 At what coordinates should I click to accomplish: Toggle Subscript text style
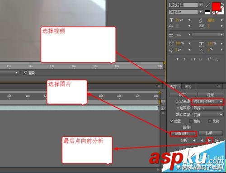(217, 60)
